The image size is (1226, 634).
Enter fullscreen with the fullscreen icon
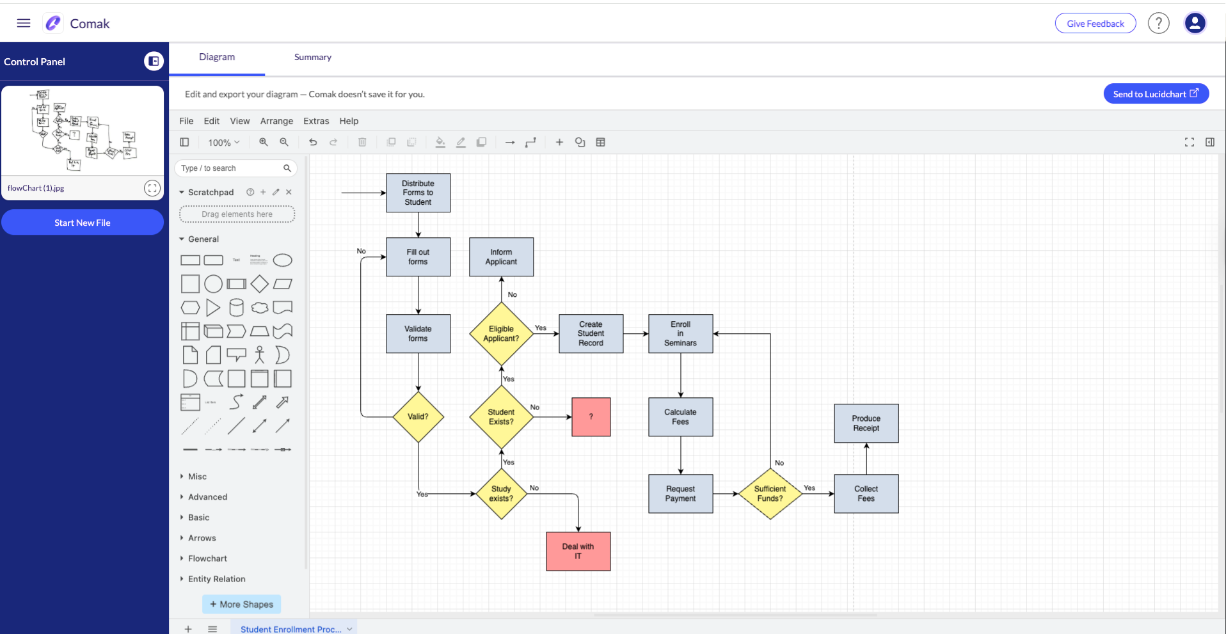[x=1190, y=142]
